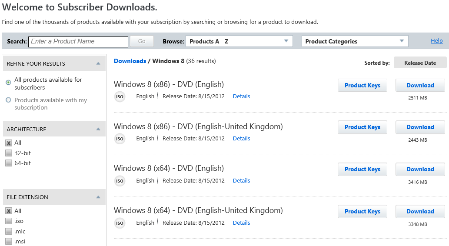
Task: Download Windows 8 (x64) DVD English
Action: [420, 170]
